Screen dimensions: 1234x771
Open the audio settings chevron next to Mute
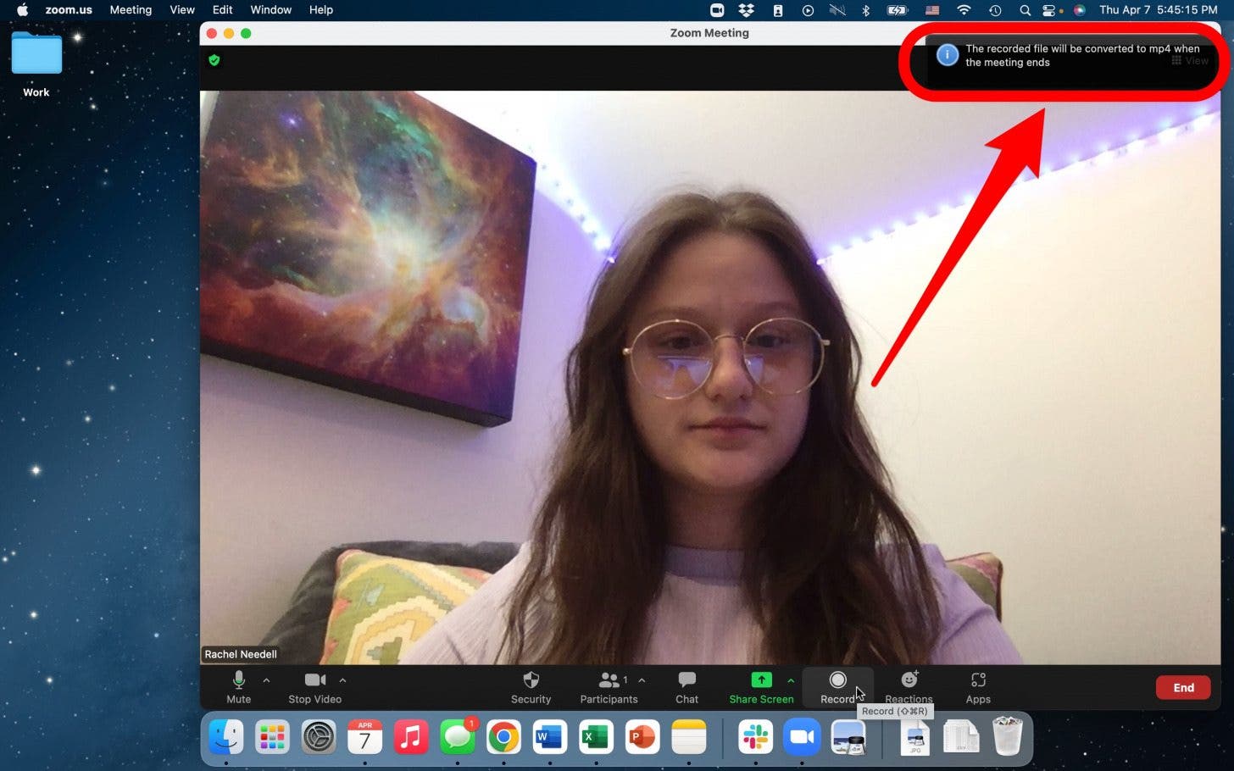[x=266, y=679]
